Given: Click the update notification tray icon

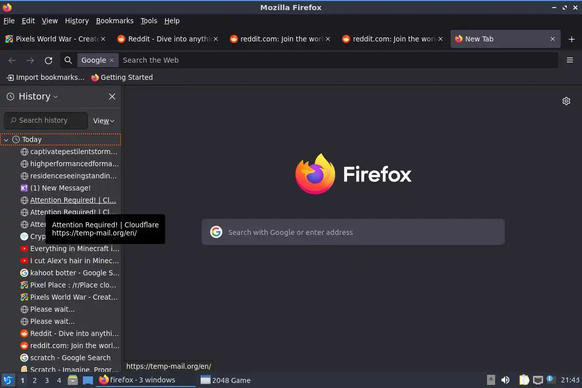Looking at the screenshot, I should [x=551, y=379].
